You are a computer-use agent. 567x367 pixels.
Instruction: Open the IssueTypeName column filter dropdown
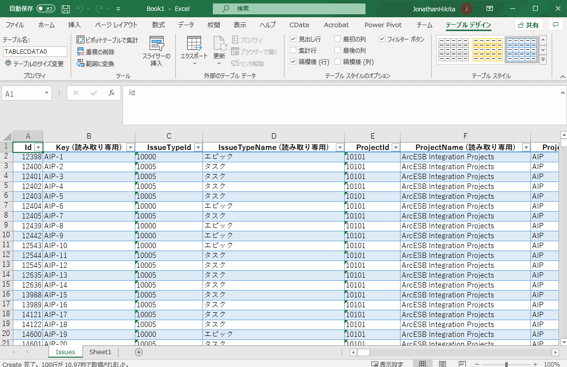click(x=339, y=147)
